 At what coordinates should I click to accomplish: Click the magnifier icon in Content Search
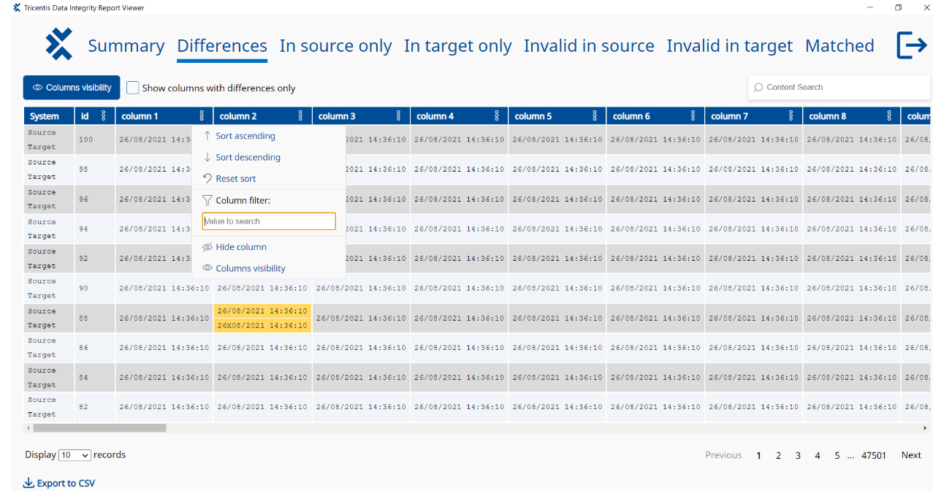click(758, 88)
